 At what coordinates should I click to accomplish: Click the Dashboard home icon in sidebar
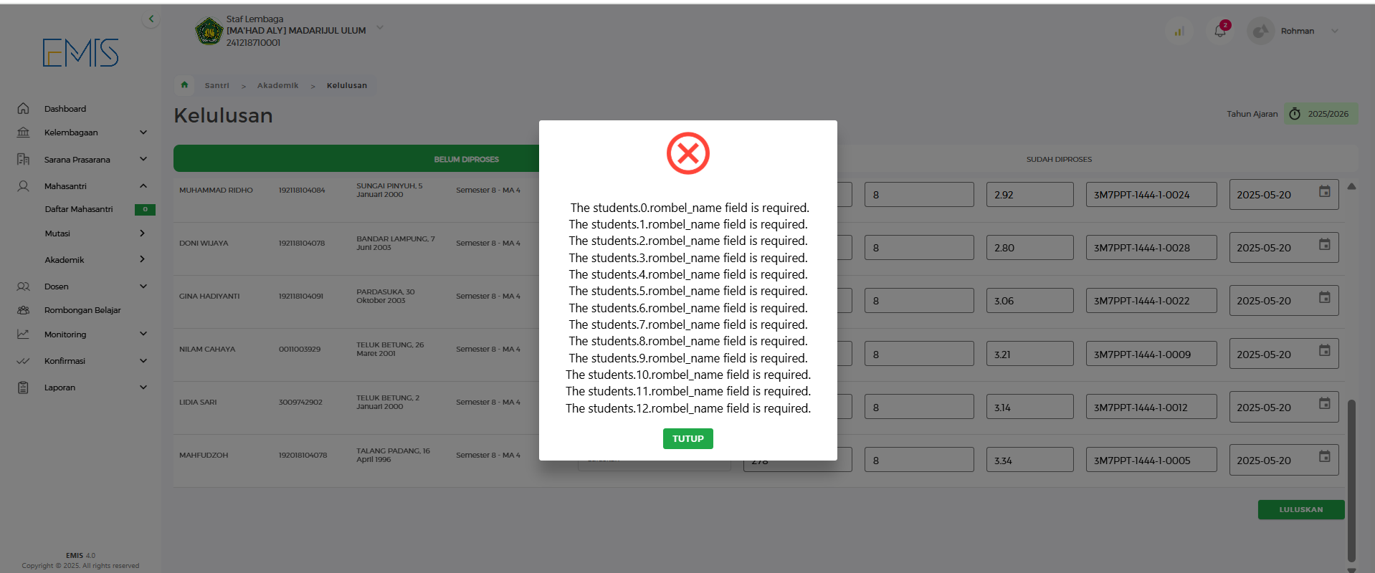[x=24, y=109]
